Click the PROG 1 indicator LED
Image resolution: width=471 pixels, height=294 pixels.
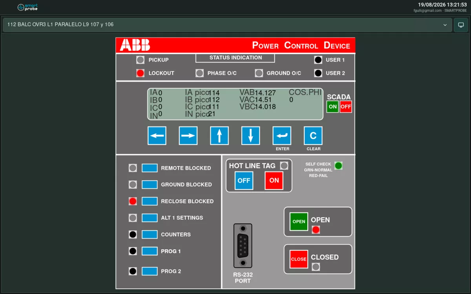pyautogui.click(x=133, y=251)
